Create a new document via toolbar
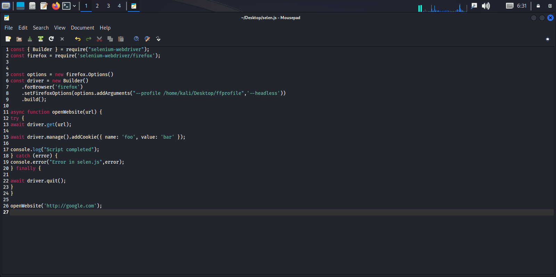556x277 pixels. click(8, 39)
